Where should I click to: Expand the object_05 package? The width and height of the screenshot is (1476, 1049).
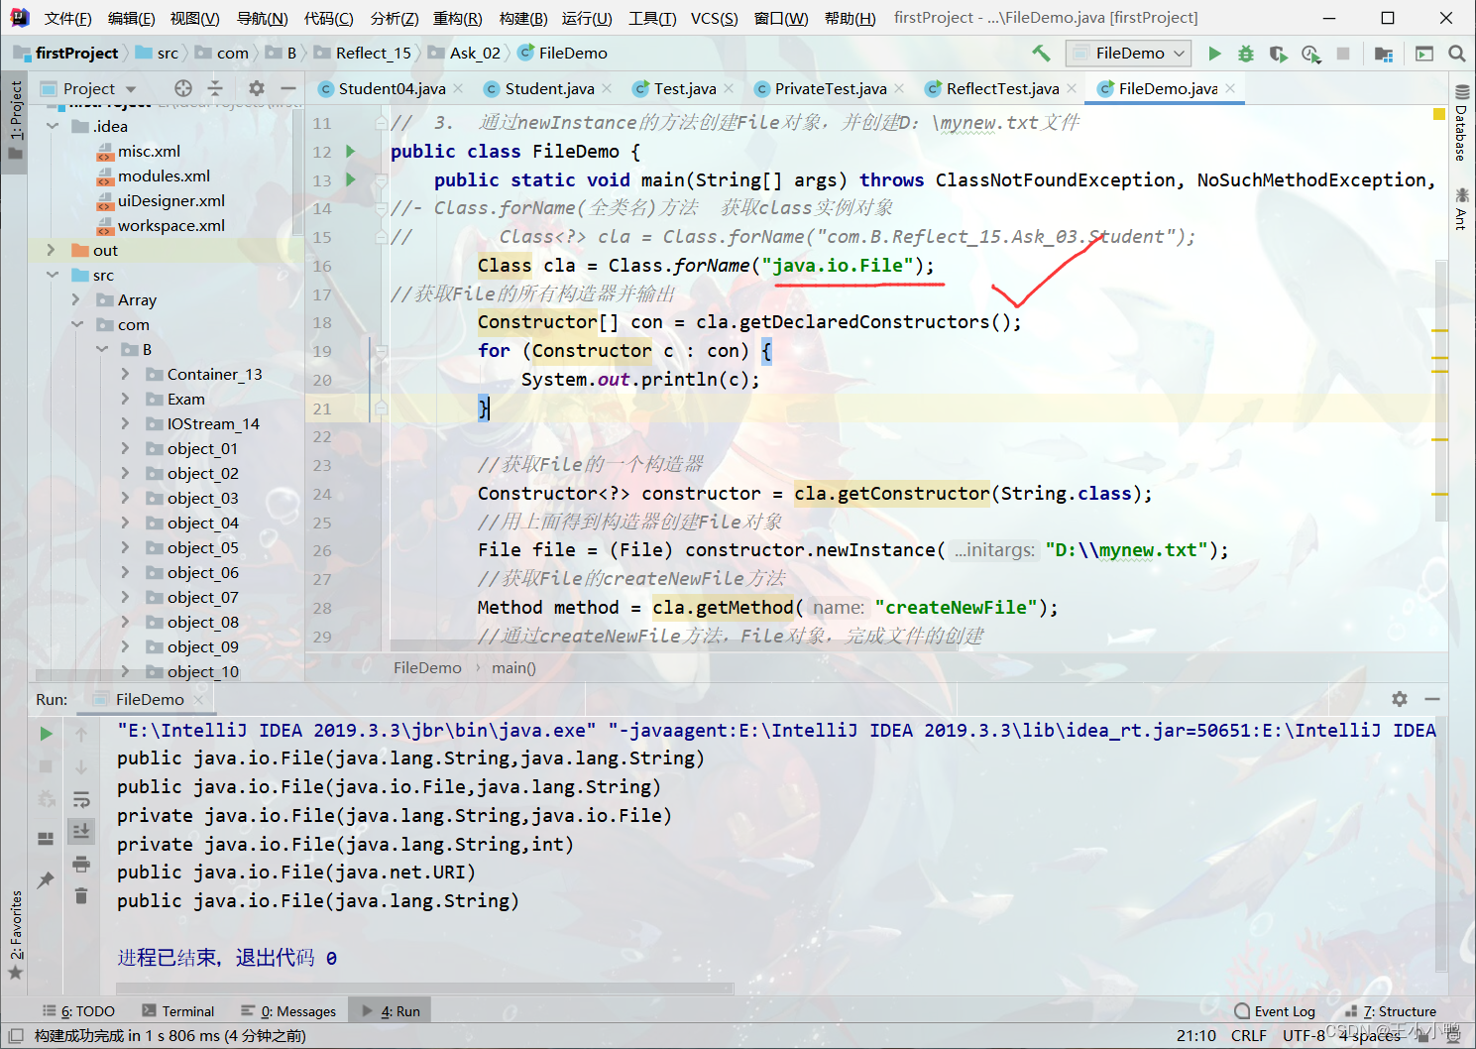click(126, 547)
